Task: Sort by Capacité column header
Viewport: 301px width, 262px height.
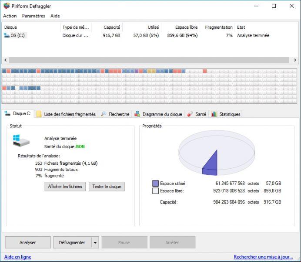Action: (x=107, y=27)
